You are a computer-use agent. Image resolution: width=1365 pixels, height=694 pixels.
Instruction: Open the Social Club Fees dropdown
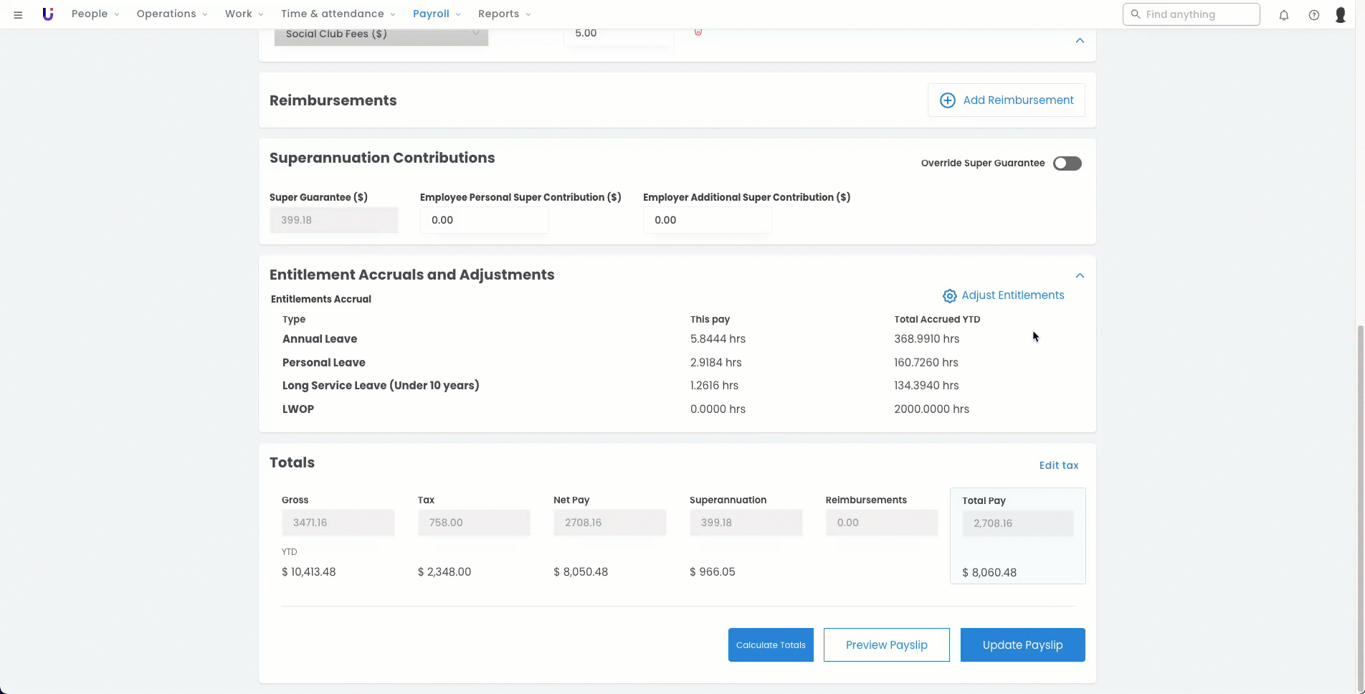(381, 35)
